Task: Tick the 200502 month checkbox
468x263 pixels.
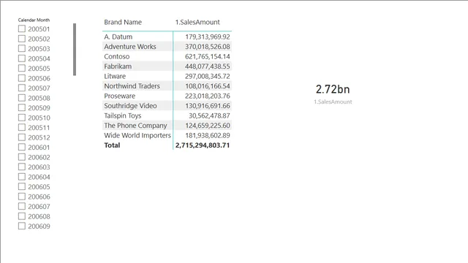Action: [x=22, y=39]
